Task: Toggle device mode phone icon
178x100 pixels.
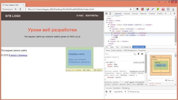Action: (x=110, y=14)
